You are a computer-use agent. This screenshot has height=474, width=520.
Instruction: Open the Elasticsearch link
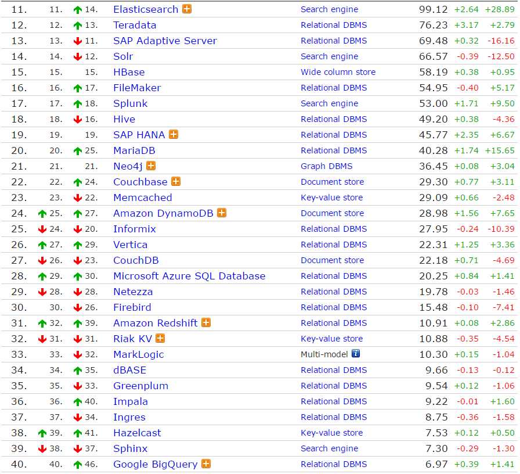point(146,9)
